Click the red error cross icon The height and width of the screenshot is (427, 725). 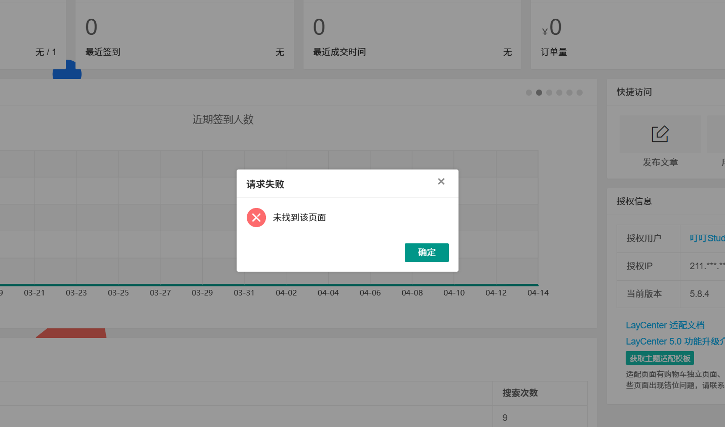[256, 218]
